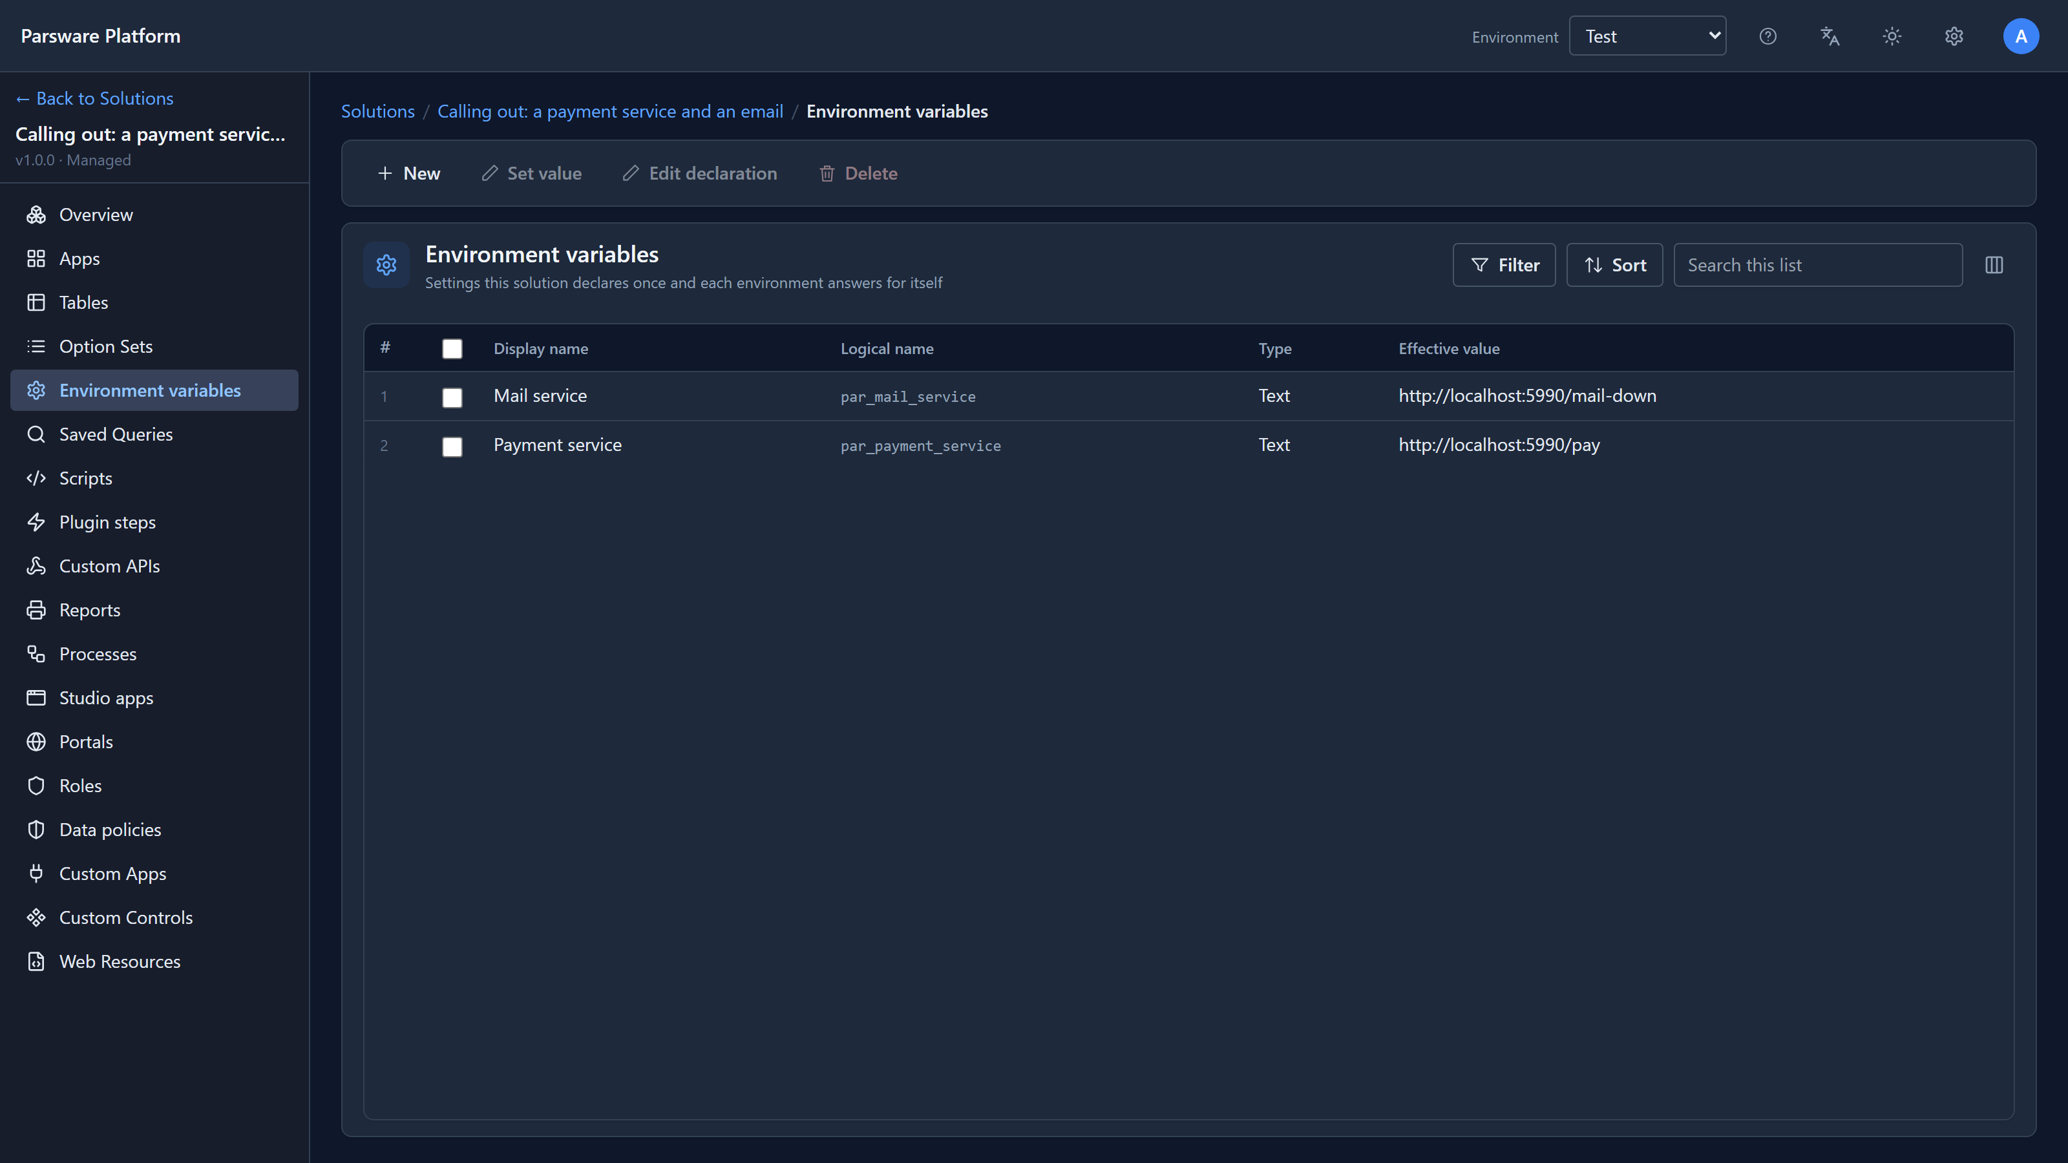The image size is (2068, 1163).
Task: Check the Payment service row checkbox
Action: point(452,446)
